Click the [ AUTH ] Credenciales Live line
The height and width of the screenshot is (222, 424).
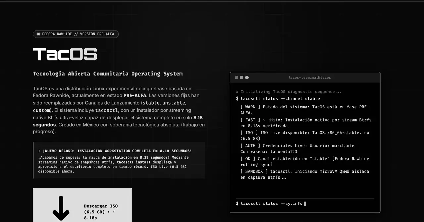pos(300,149)
